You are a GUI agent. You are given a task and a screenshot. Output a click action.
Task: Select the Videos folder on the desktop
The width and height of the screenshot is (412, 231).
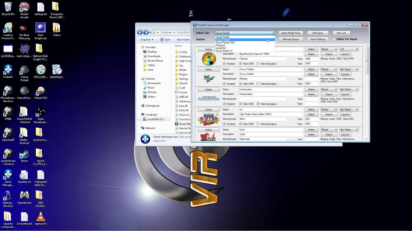pyautogui.click(x=57, y=30)
